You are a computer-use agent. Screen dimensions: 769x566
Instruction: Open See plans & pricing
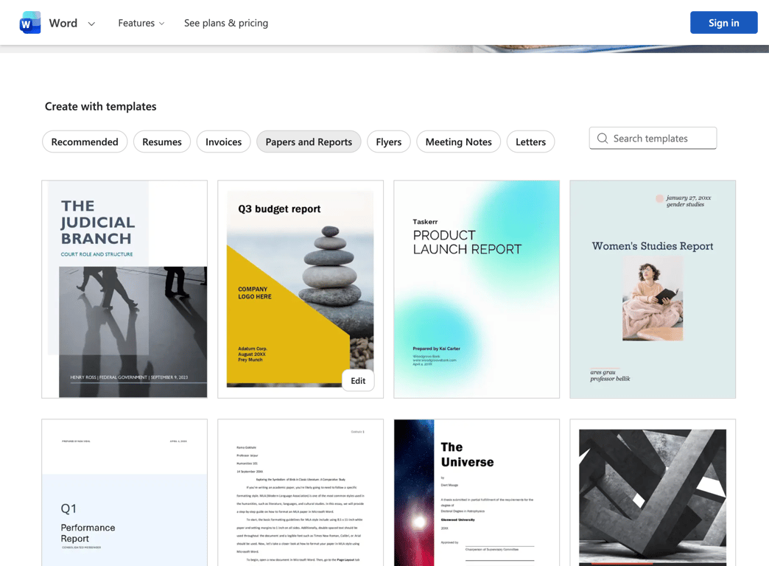[x=225, y=23]
